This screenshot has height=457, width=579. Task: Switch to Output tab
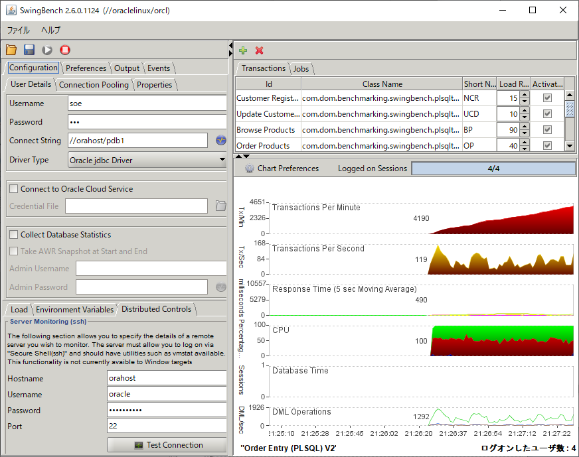pyautogui.click(x=127, y=68)
